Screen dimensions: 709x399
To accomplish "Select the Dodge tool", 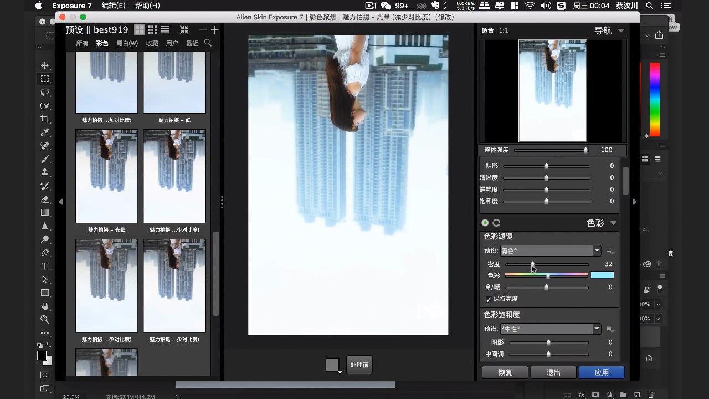I will (x=45, y=239).
